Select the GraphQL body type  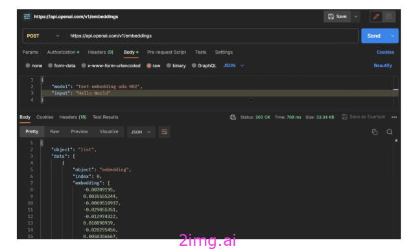(x=204, y=66)
